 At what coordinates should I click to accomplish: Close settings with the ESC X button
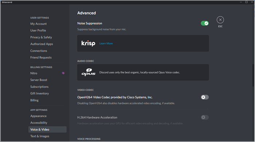pos(220,20)
